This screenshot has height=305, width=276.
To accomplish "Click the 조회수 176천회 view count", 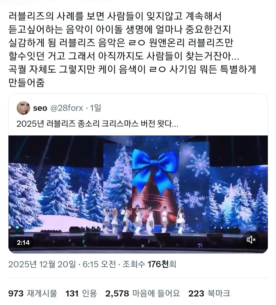I will [149, 264].
